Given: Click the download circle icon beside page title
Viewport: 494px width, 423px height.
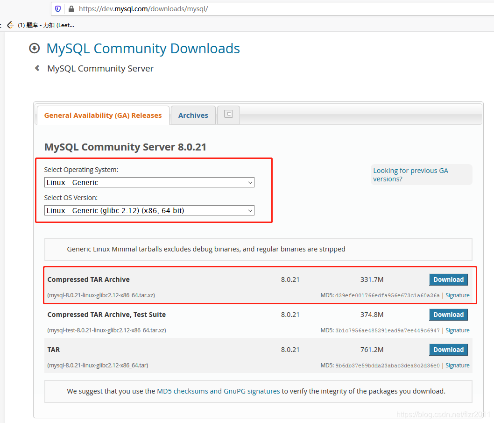Looking at the screenshot, I should coord(35,48).
